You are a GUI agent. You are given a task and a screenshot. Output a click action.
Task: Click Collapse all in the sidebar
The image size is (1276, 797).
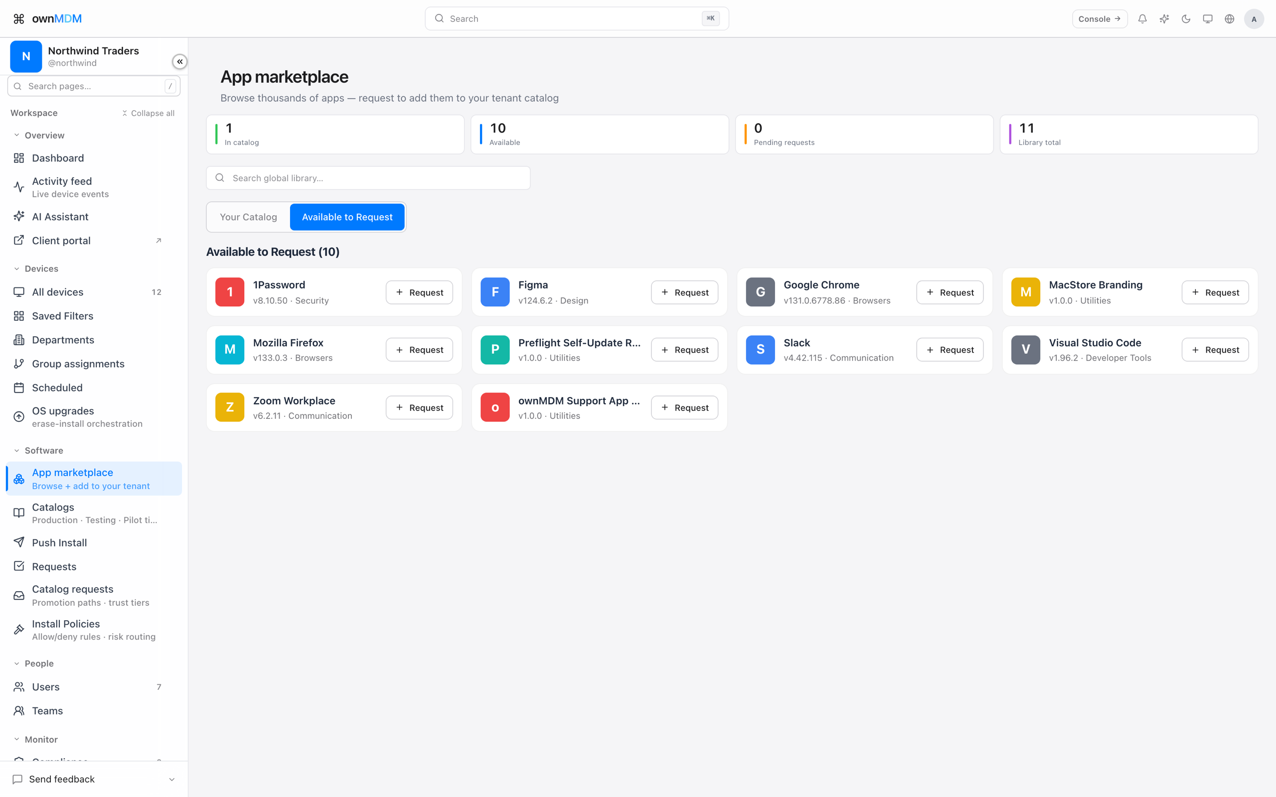tap(148, 114)
